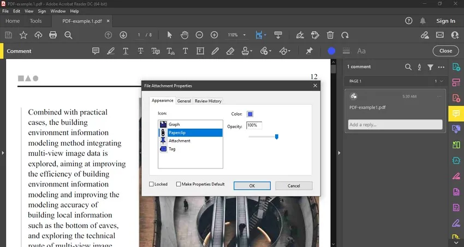Pin the comment tool with pushpin icon
The width and height of the screenshot is (464, 247).
(309, 51)
